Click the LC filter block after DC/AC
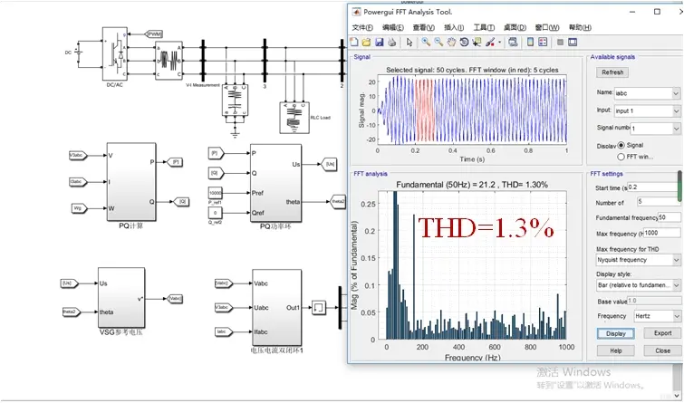The width and height of the screenshot is (684, 403). tap(169, 61)
